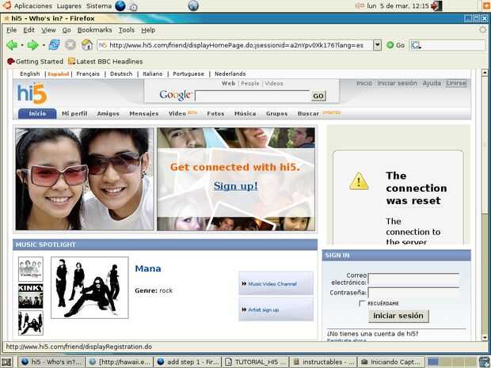The width and height of the screenshot is (491, 368).
Task: Click the Correo electrónico input field
Action: (x=413, y=279)
